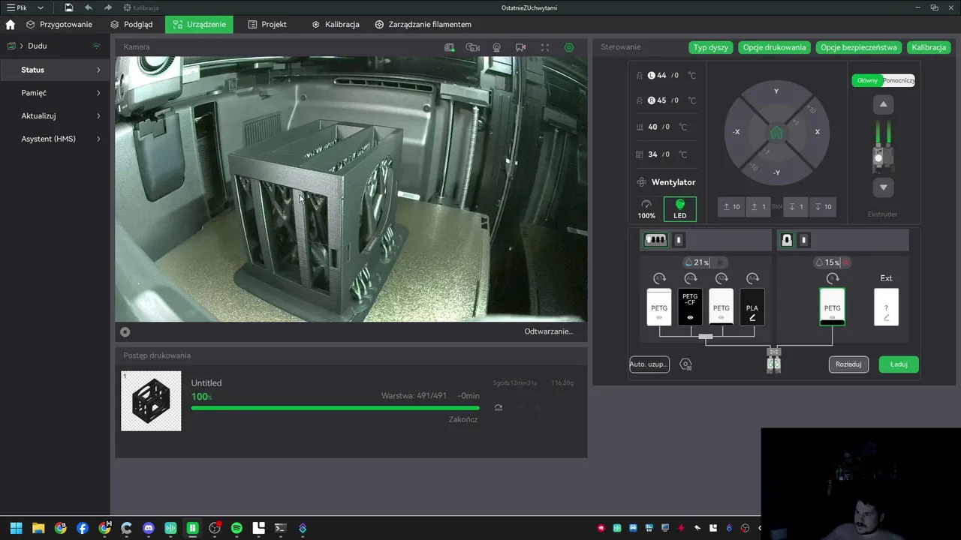Open Spotify from the taskbar
This screenshot has height=540, width=961.
[x=236, y=528]
